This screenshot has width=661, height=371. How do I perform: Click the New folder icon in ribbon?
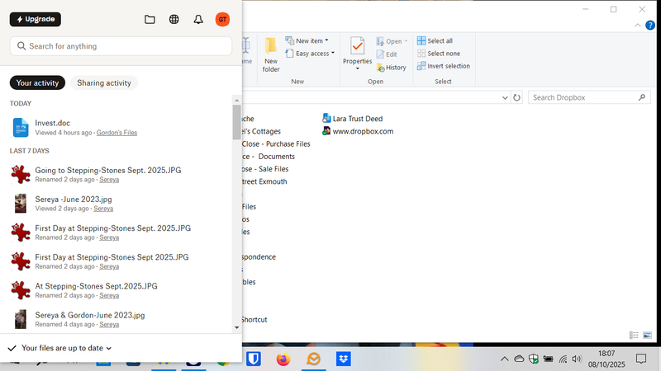coord(271,54)
